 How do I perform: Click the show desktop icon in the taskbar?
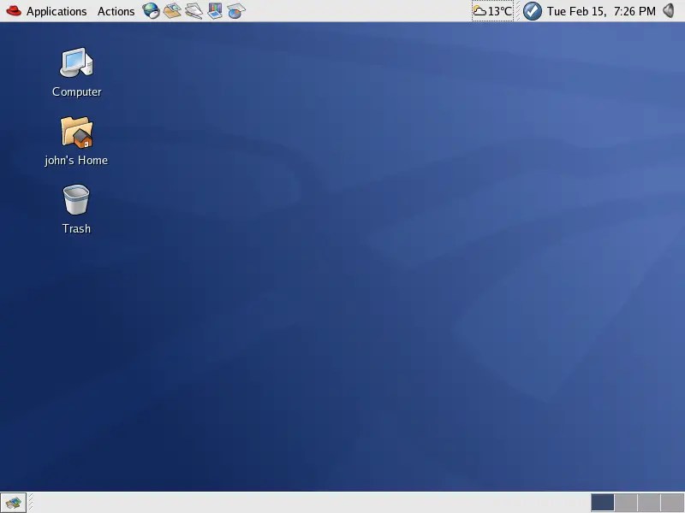click(11, 502)
